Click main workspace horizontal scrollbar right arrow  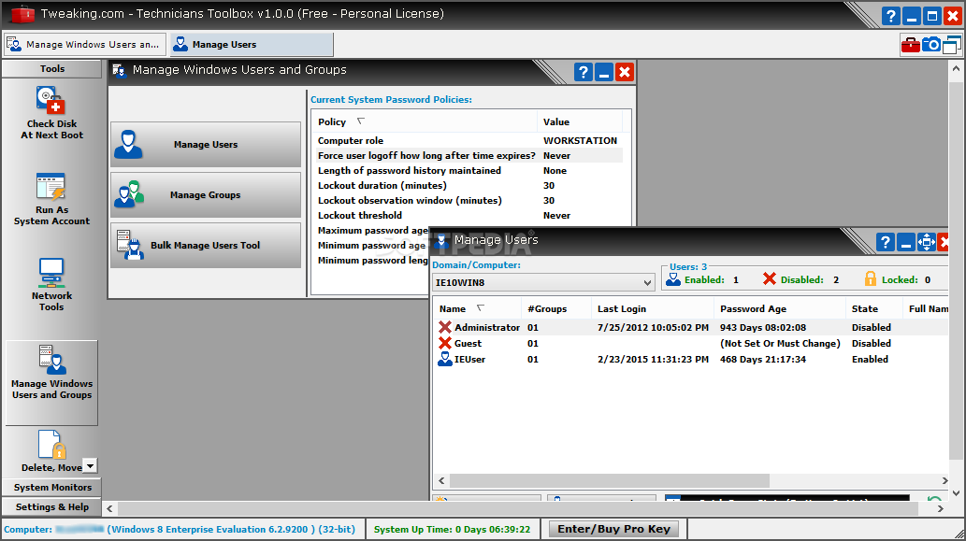click(x=940, y=508)
